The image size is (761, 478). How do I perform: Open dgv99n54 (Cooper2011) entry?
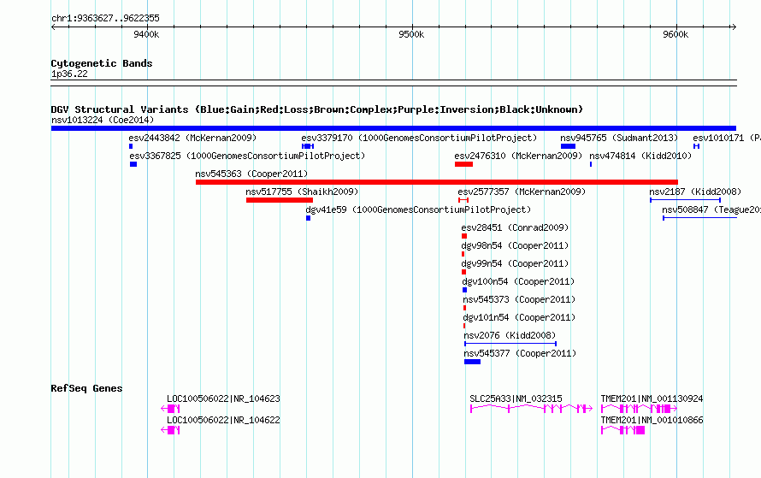[515, 263]
